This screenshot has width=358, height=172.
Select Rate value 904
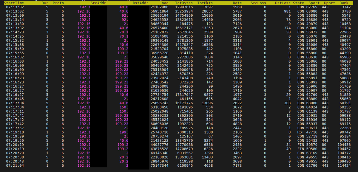point(239,32)
